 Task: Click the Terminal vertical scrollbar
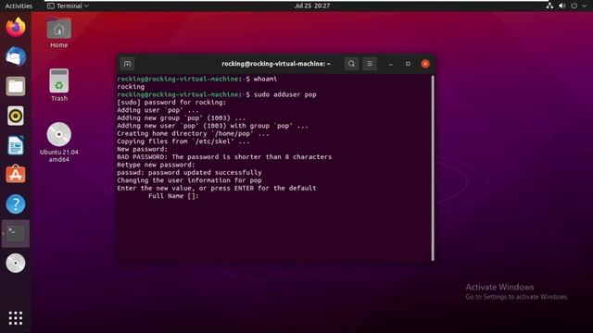pyautogui.click(x=433, y=167)
